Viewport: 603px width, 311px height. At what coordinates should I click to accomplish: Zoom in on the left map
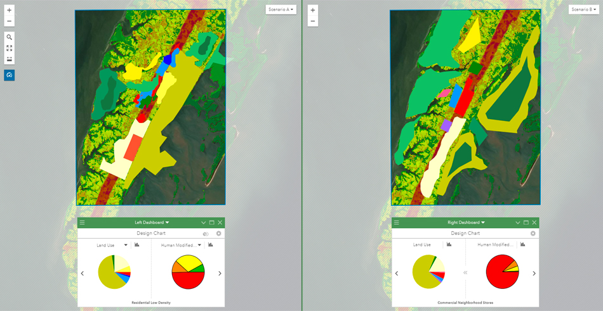[10, 10]
